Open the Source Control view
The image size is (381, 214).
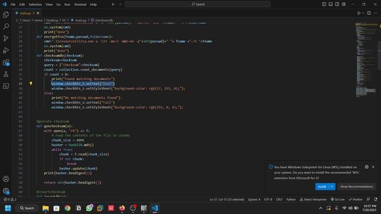point(6,38)
